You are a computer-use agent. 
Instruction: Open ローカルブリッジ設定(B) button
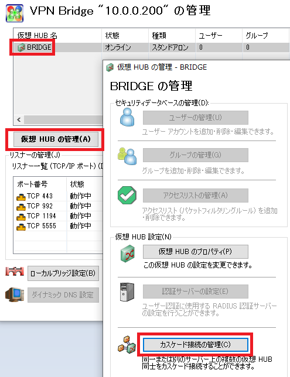pyautogui.click(x=63, y=273)
